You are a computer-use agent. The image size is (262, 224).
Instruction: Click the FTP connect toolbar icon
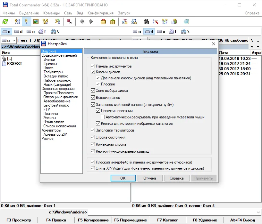point(125,21)
